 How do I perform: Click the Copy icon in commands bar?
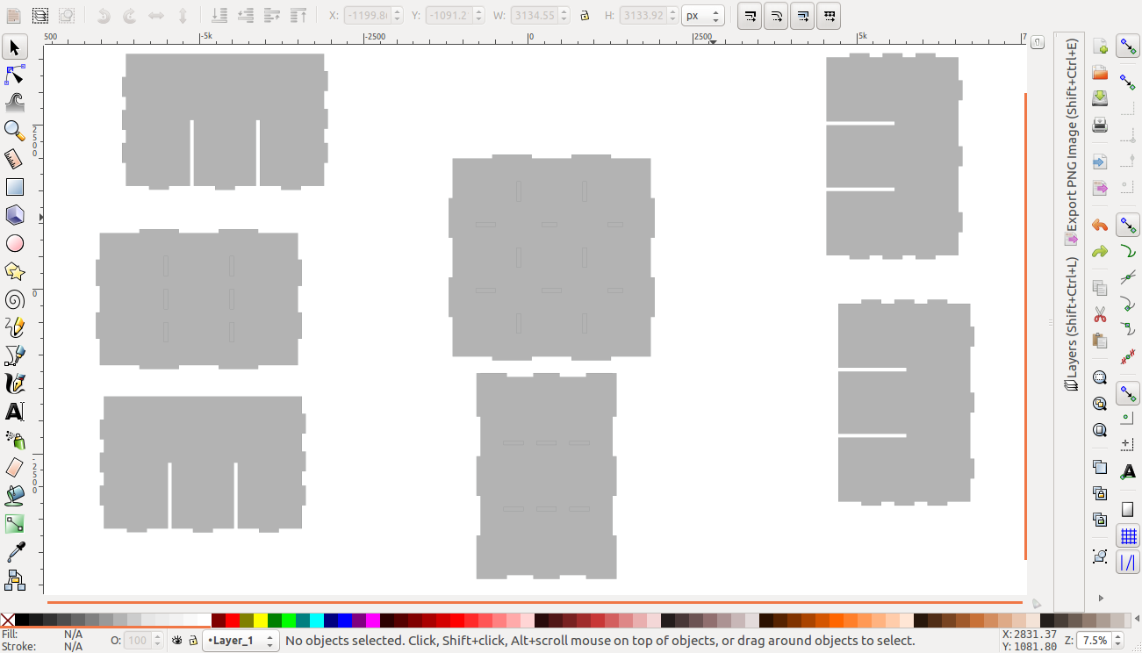(1100, 288)
